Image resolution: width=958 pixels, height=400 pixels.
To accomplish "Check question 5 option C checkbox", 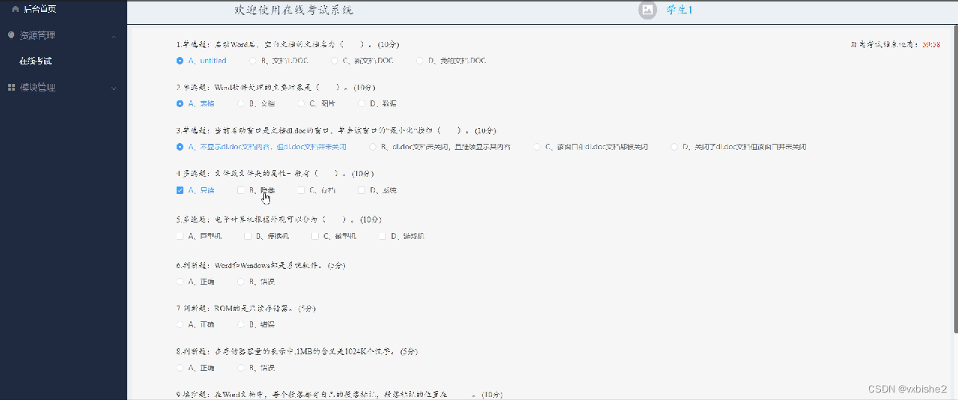I will (x=315, y=236).
